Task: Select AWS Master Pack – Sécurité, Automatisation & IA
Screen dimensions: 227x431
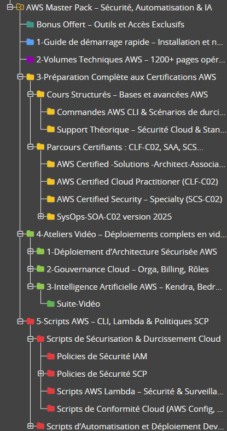Action: coord(119,8)
